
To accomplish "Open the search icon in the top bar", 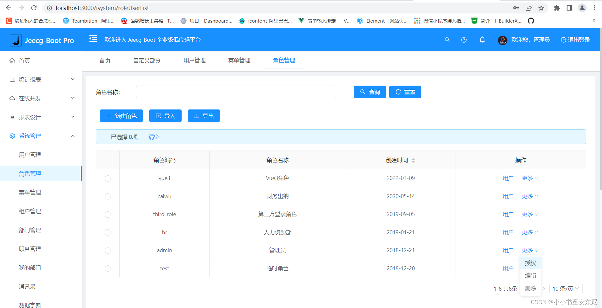I will (x=447, y=40).
